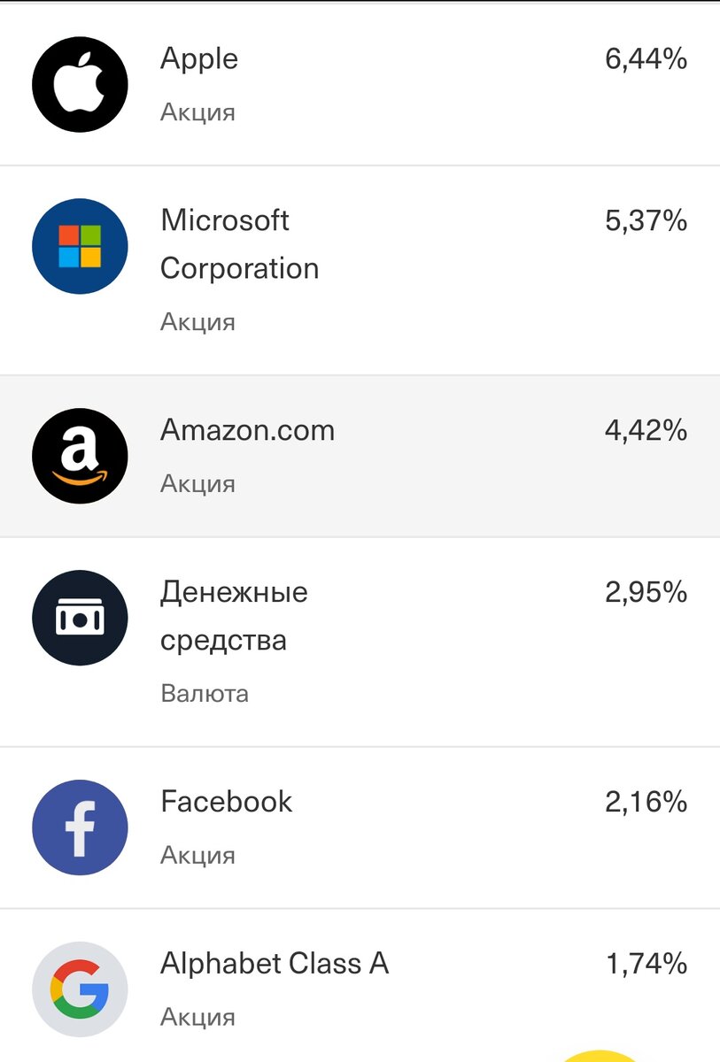Open Microsoft Corporation stock details
The height and width of the screenshot is (1062, 720).
[360, 270]
